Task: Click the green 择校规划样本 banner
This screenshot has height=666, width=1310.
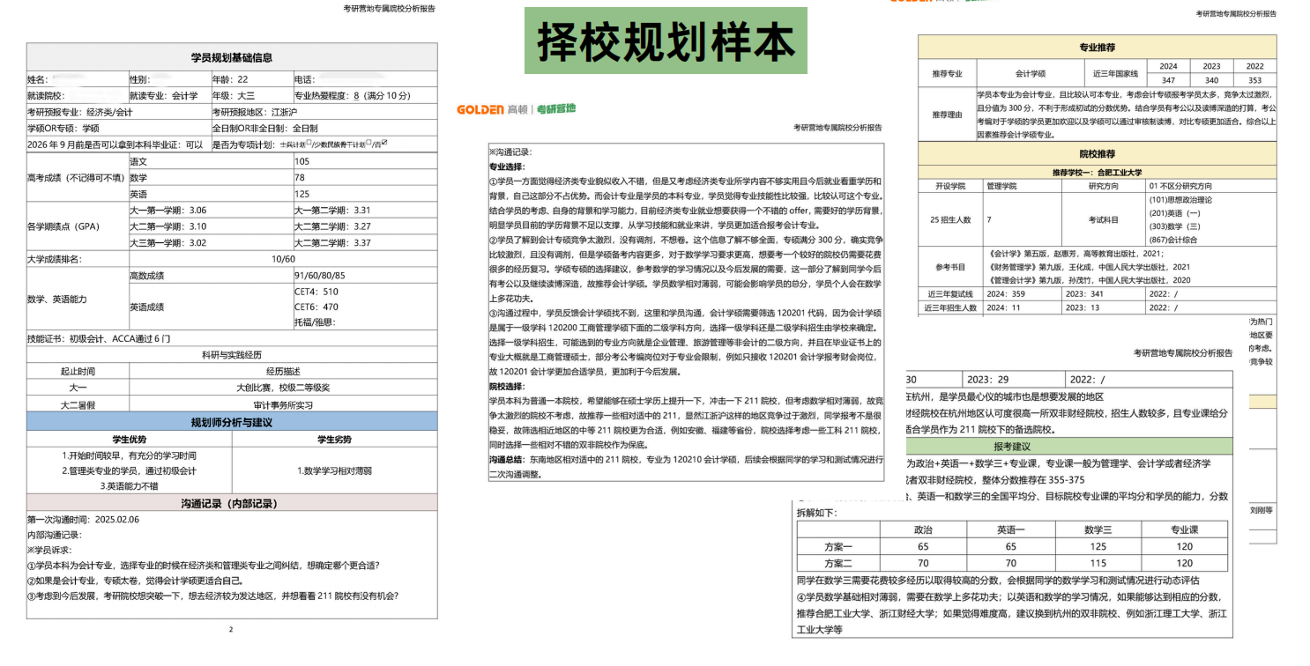Action: [666, 41]
